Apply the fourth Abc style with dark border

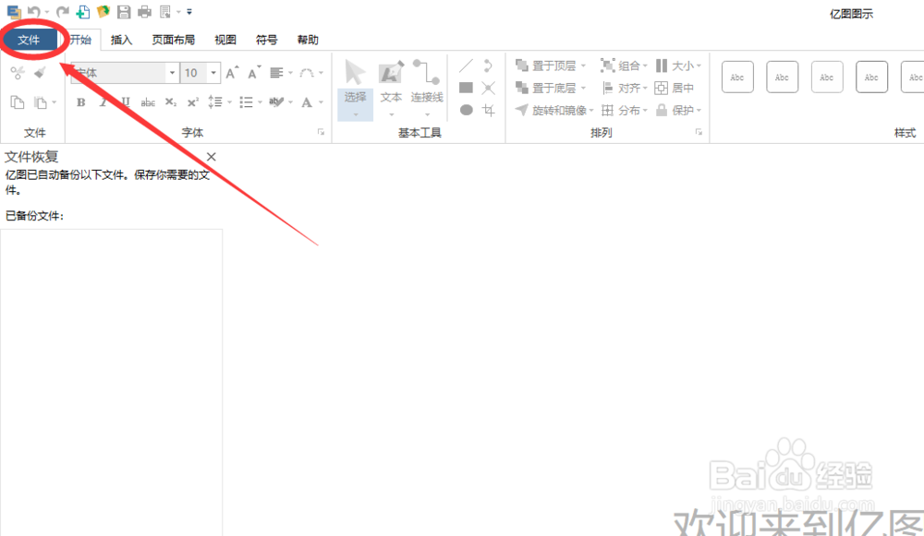click(x=871, y=77)
